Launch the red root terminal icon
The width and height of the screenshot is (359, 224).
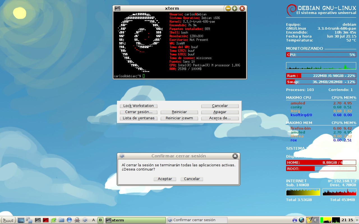coord(46,220)
